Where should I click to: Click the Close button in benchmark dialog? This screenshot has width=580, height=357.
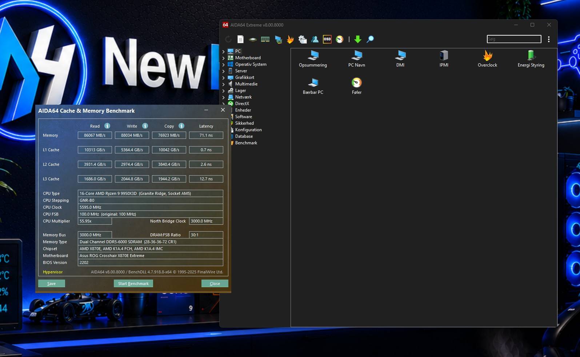[x=215, y=284]
